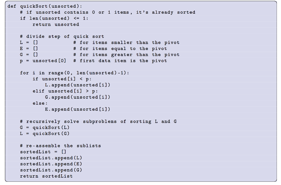Click the 'G.append(unsorted[i])' line
Screen dimensions: 281x185
tap(77, 97)
